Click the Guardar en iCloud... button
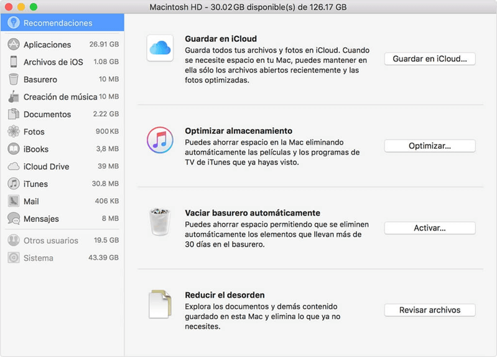The image size is (497, 357). [430, 59]
